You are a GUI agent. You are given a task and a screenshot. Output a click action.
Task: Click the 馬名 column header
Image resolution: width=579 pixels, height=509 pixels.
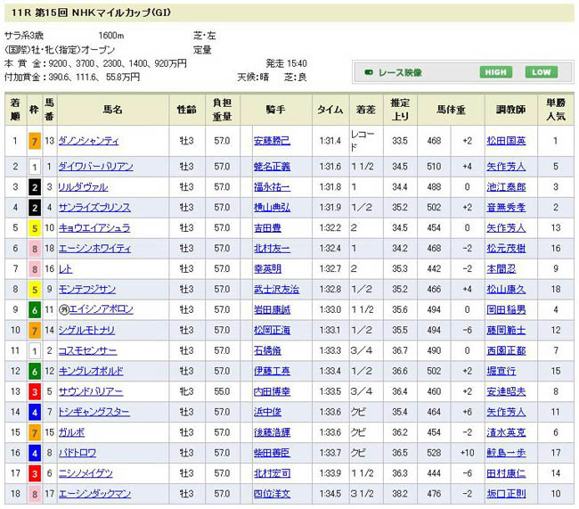(110, 110)
